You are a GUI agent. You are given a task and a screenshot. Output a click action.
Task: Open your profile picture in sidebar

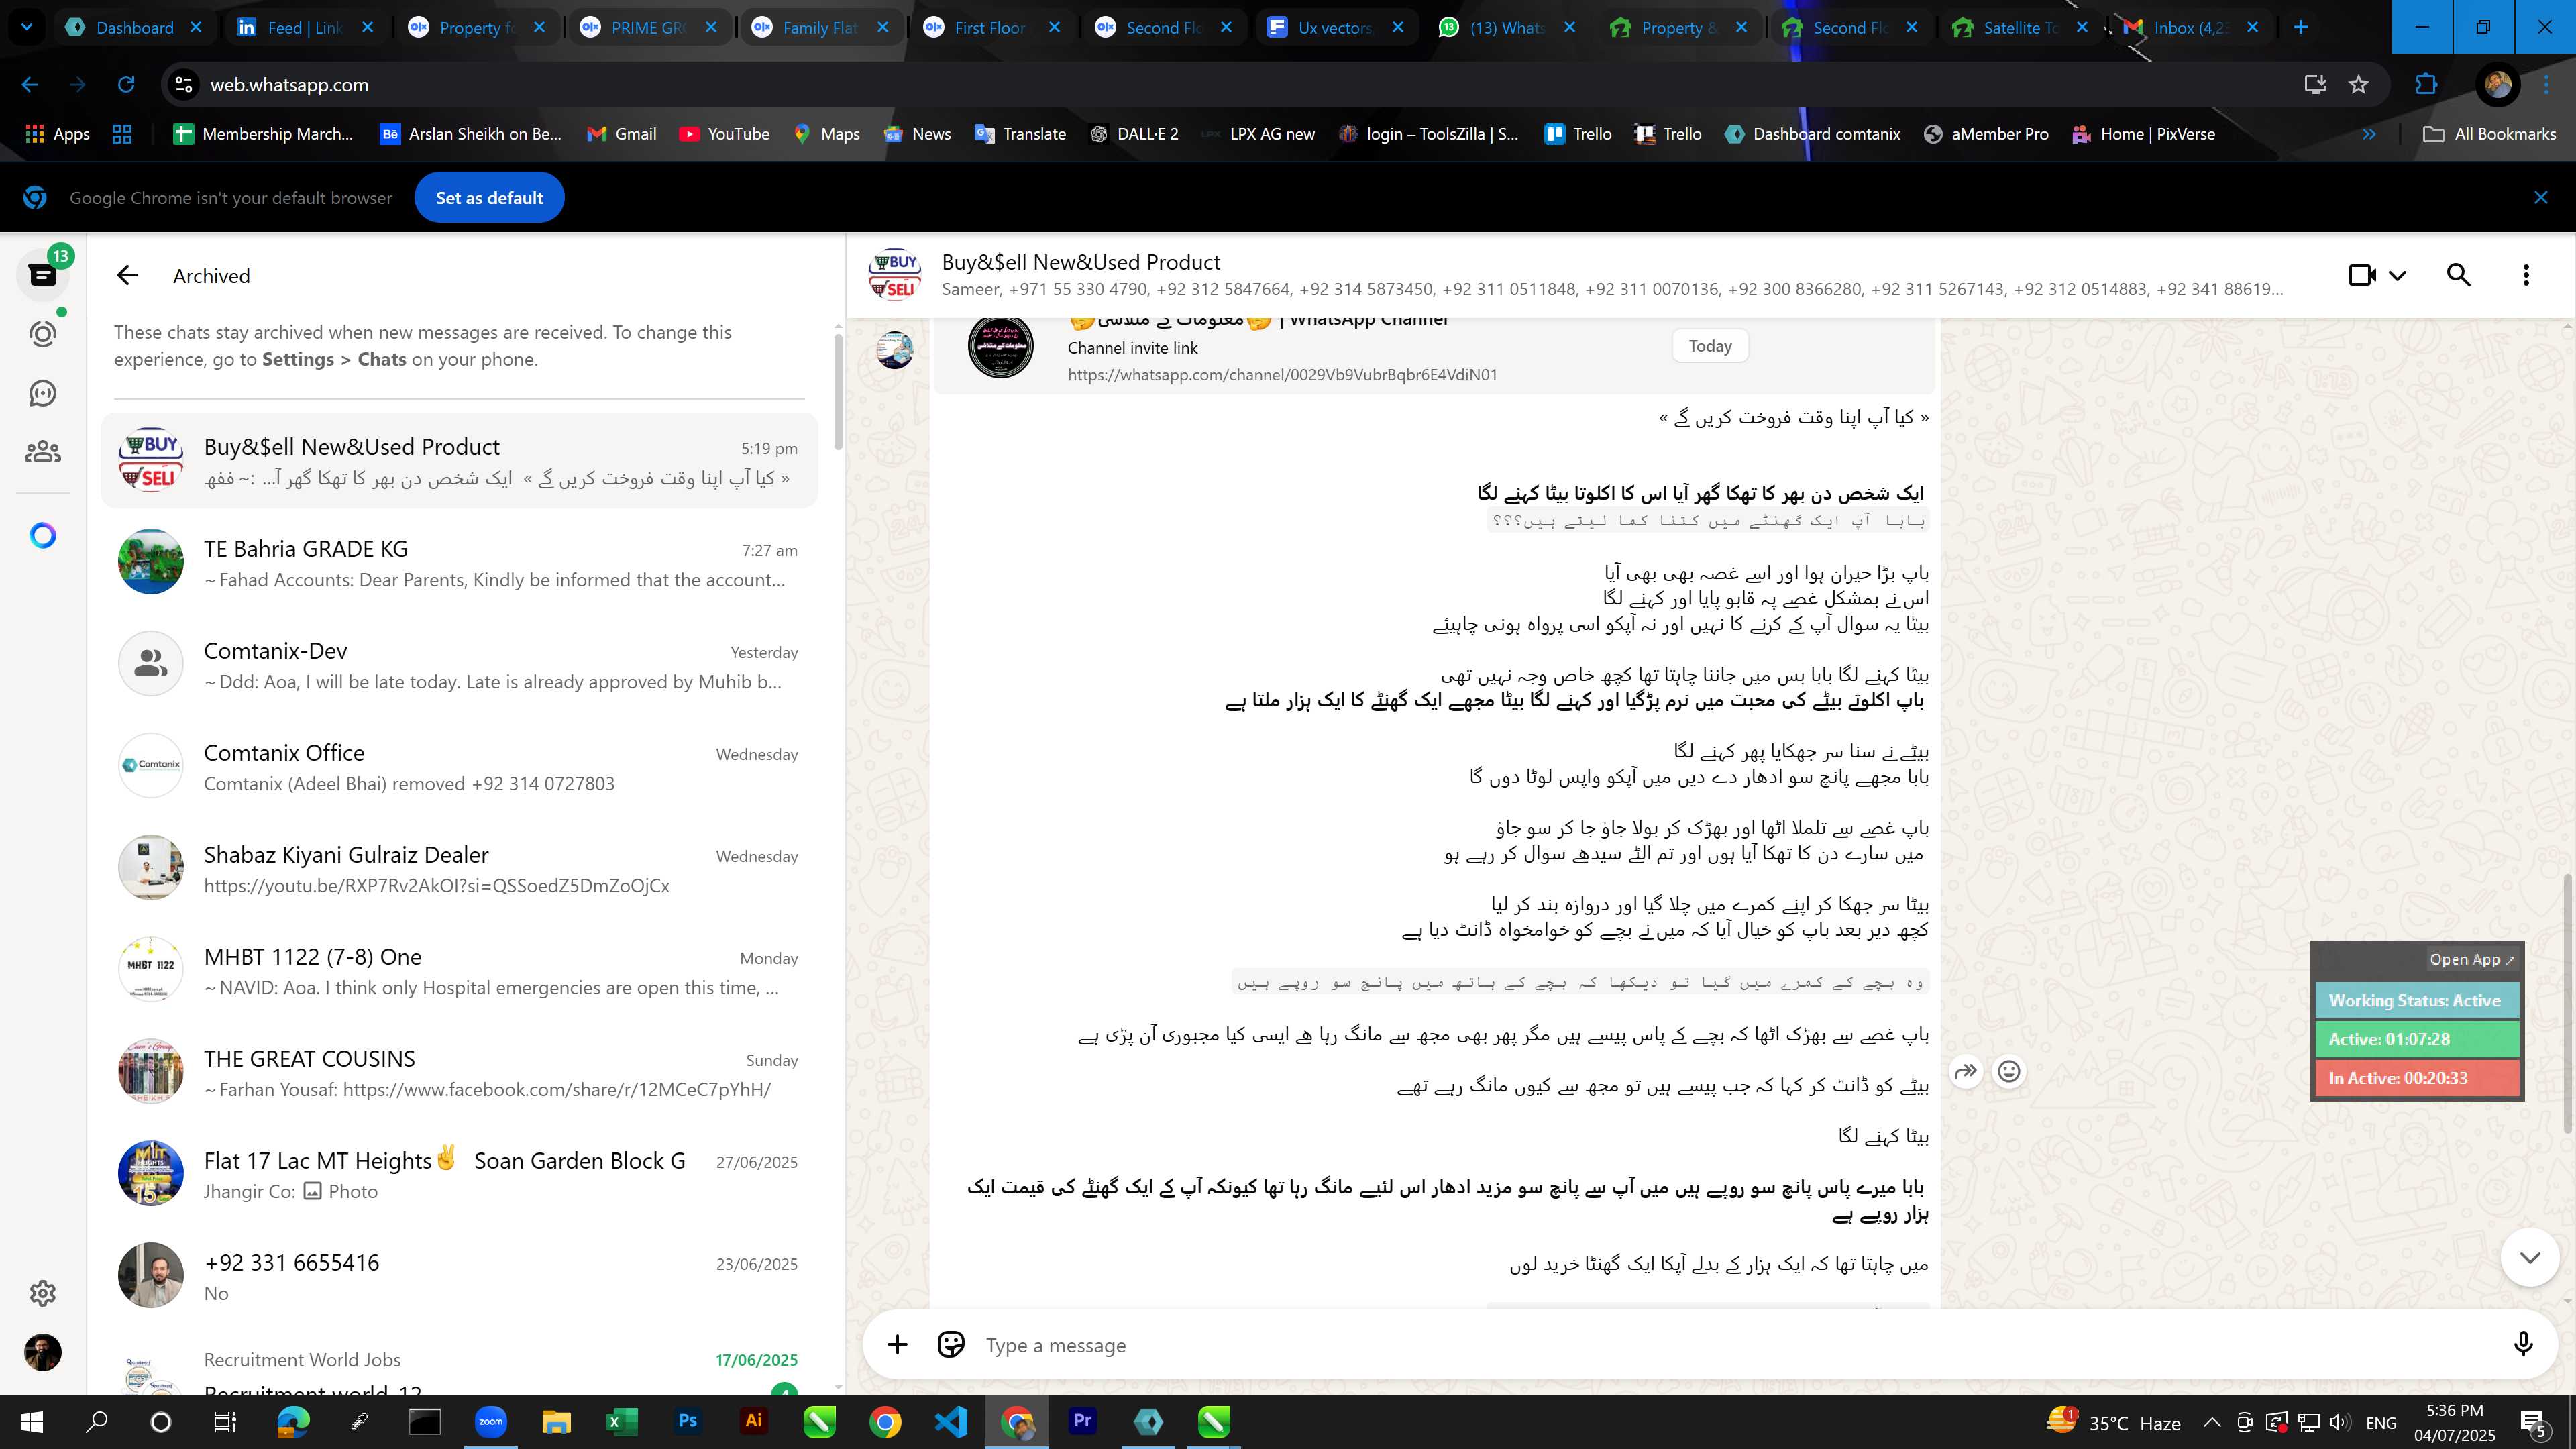tap(42, 1353)
